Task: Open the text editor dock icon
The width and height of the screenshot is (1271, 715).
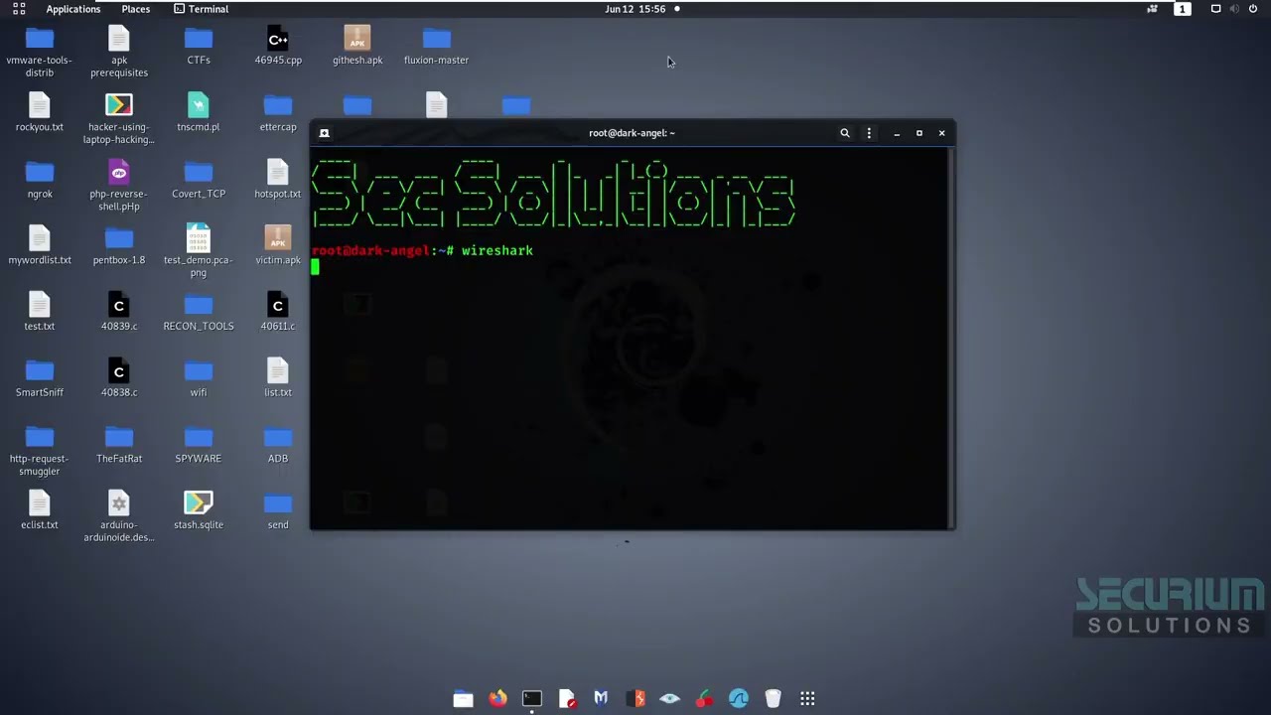Action: click(x=567, y=699)
